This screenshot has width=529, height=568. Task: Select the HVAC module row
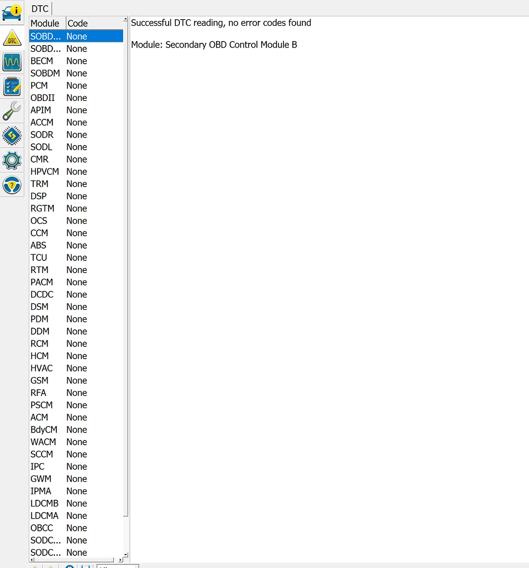pos(41,368)
